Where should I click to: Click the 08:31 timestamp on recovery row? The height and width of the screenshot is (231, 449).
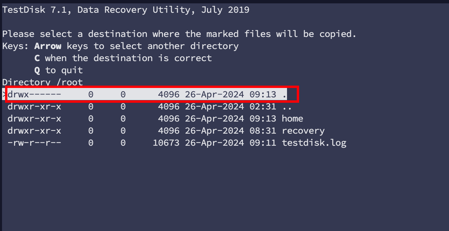(262, 131)
